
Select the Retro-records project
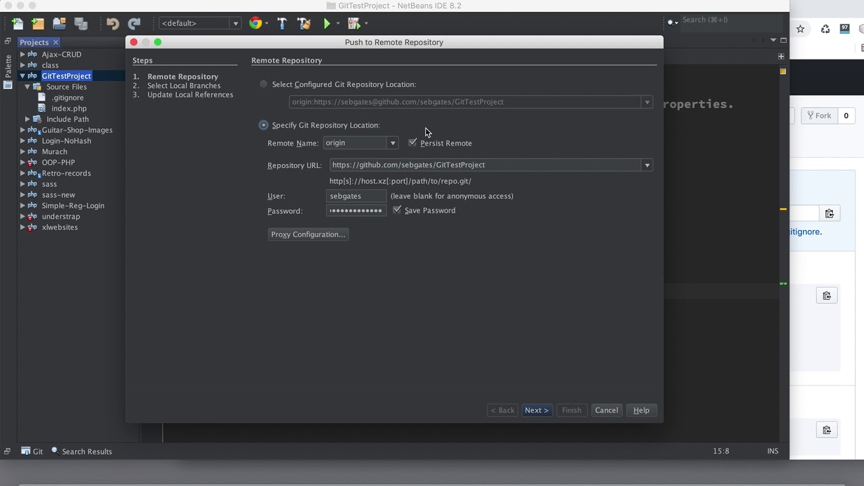click(x=66, y=173)
